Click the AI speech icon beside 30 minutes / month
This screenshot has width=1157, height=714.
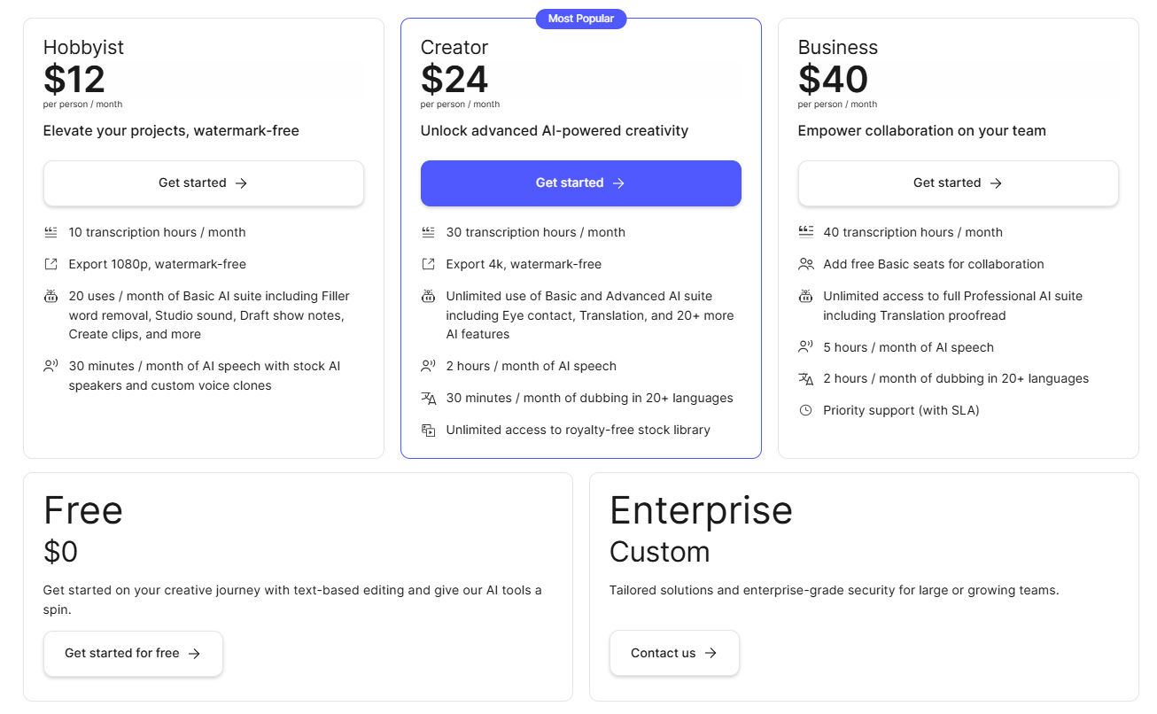click(50, 366)
